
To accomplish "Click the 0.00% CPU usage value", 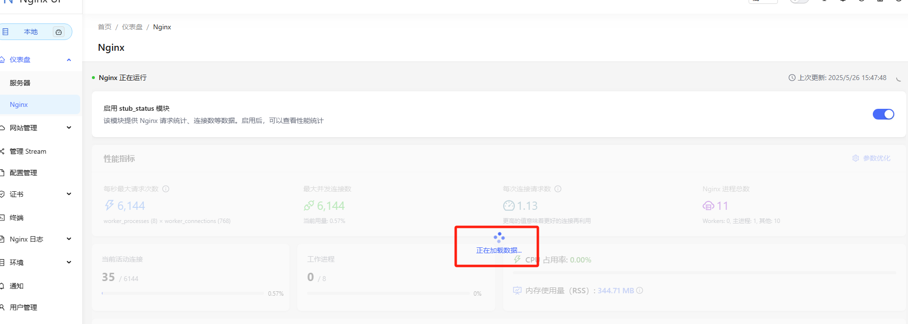I will tap(580, 260).
